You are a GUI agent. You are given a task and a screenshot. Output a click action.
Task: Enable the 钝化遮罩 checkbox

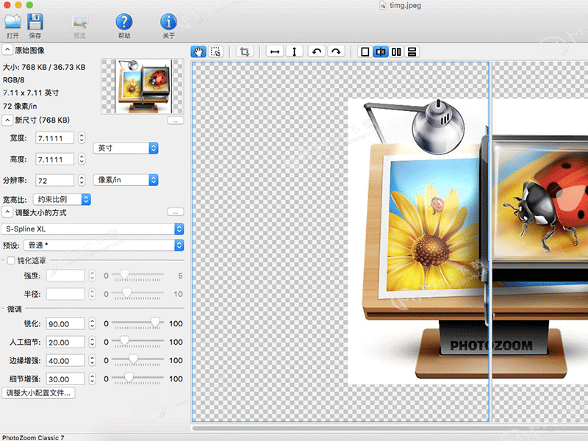click(x=11, y=260)
